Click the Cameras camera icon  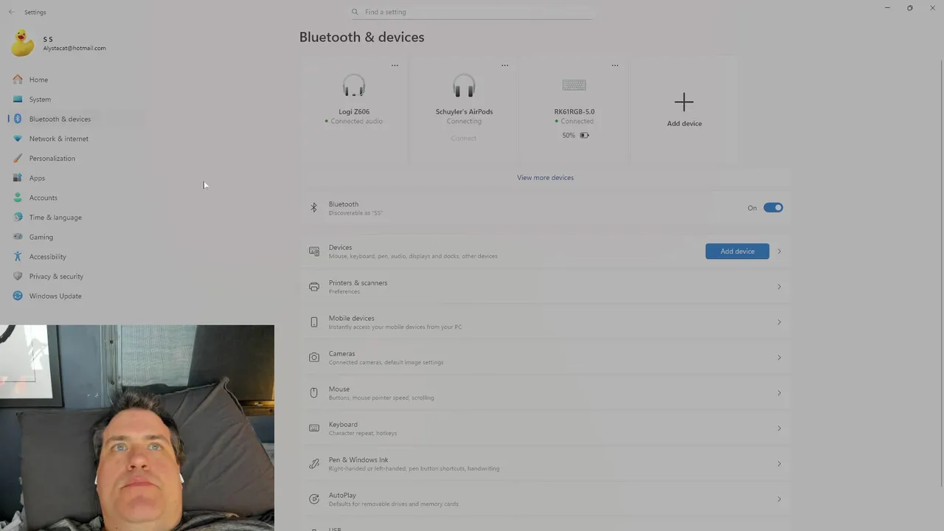(x=314, y=358)
